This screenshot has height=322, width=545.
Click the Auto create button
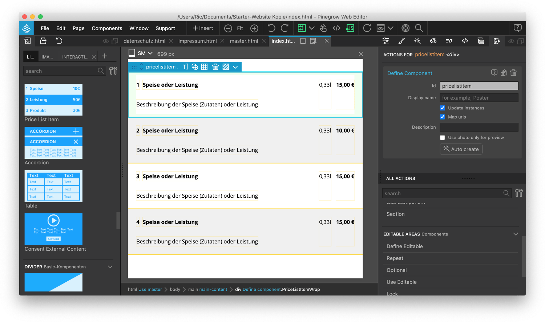coord(461,149)
